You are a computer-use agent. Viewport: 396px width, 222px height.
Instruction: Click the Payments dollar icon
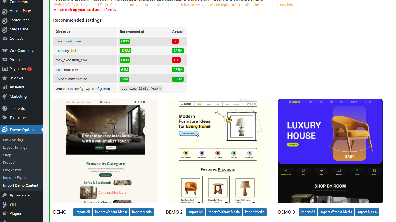[x=5, y=69]
